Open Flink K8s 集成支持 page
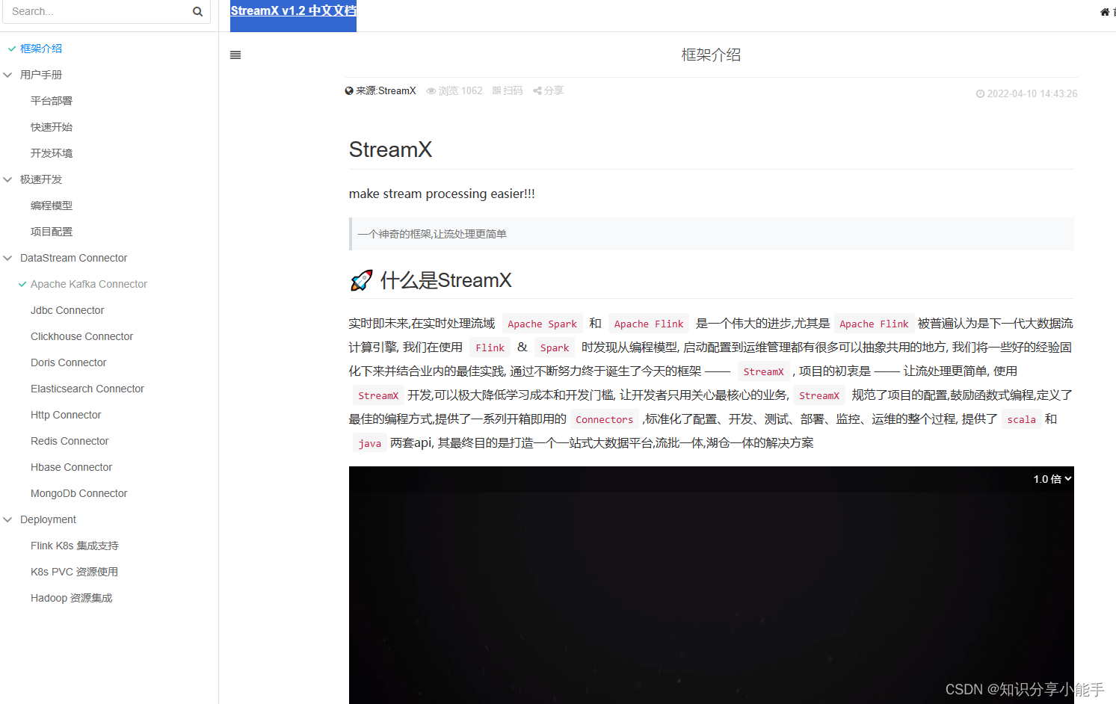Screen dimensions: 1116x704 75,546
